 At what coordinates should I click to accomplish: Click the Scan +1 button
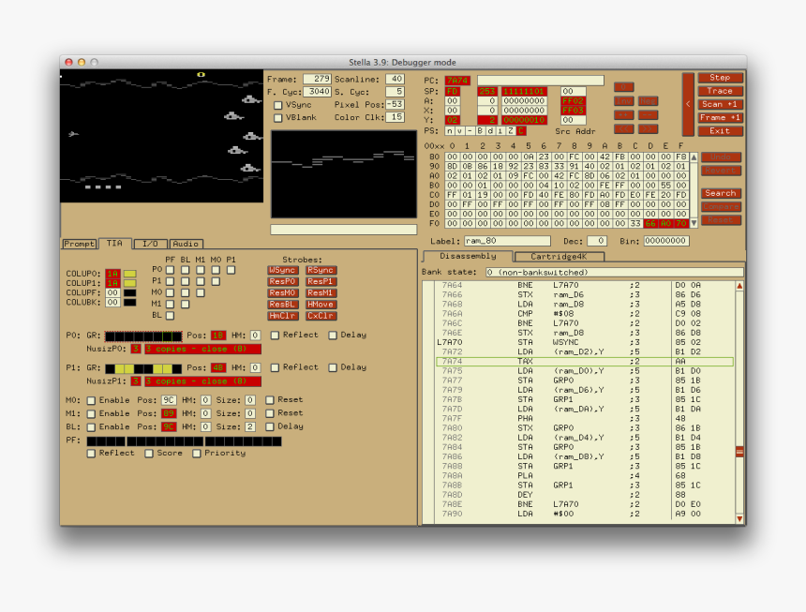point(720,104)
